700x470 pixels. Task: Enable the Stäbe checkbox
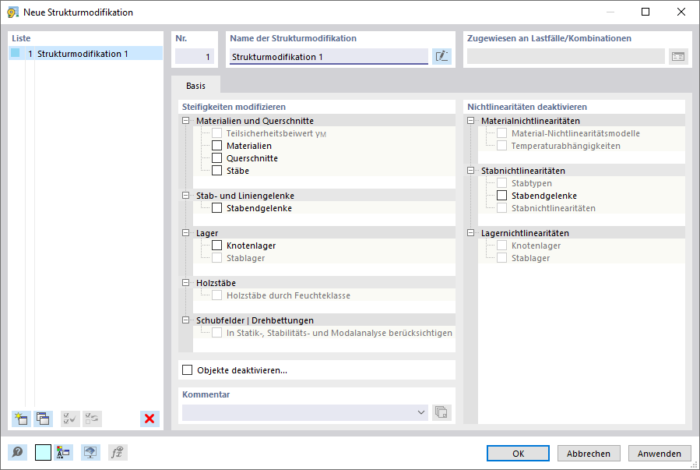click(217, 171)
